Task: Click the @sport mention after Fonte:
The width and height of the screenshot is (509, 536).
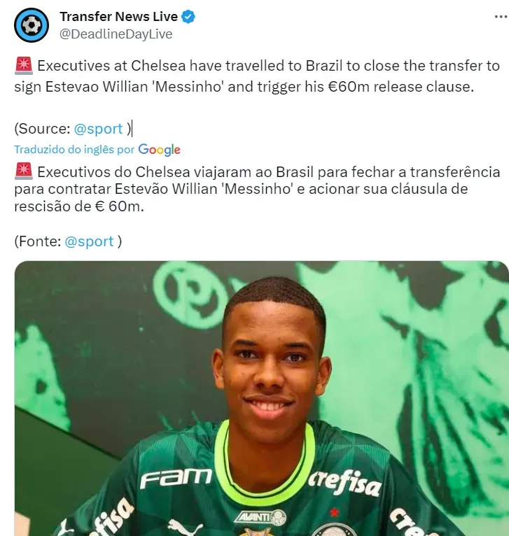Action: (x=89, y=241)
